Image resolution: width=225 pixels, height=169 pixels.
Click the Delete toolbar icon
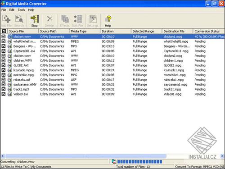point(49,19)
